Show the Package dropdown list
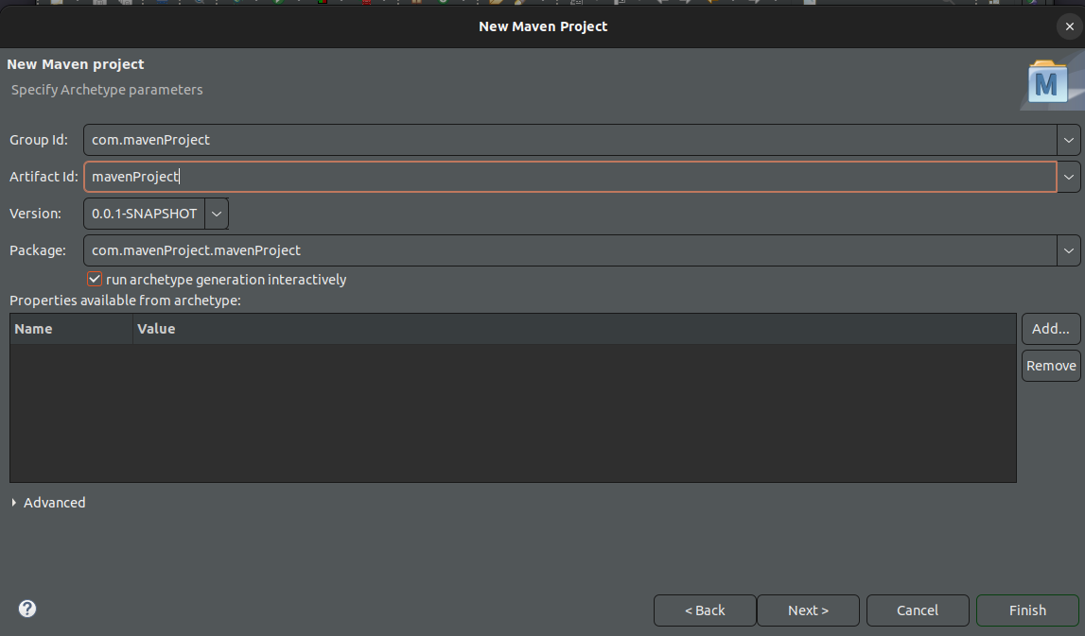 [1068, 250]
